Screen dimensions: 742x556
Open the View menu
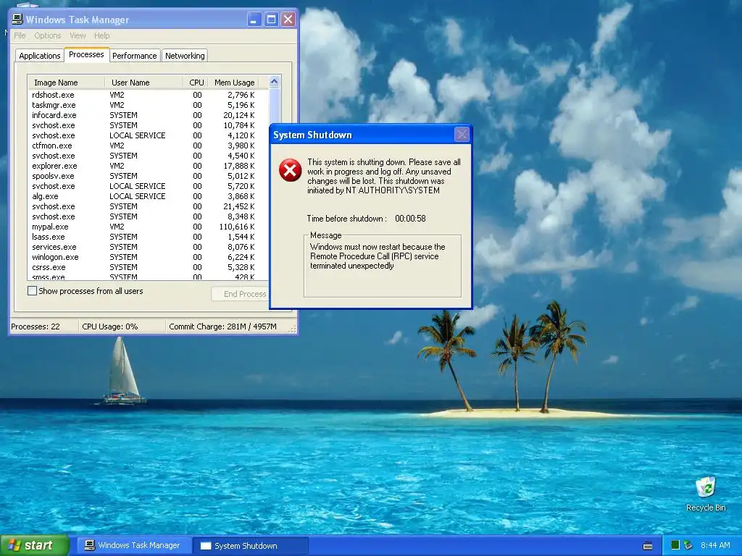pos(78,35)
